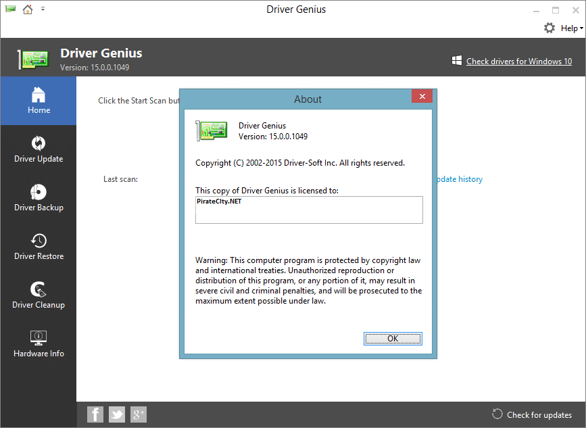Close the About dialog with red X

[422, 97]
